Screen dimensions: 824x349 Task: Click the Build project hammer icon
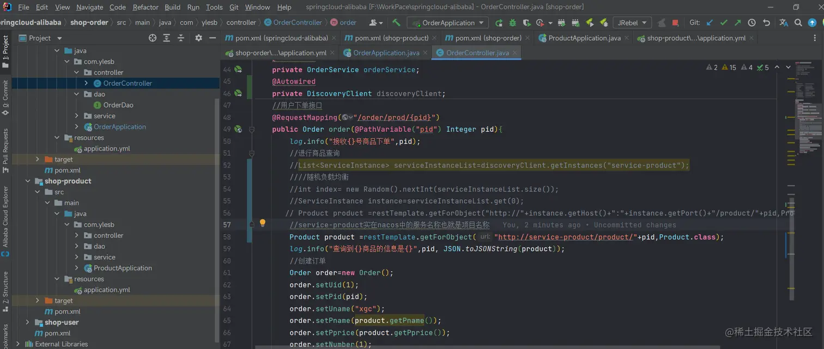396,22
